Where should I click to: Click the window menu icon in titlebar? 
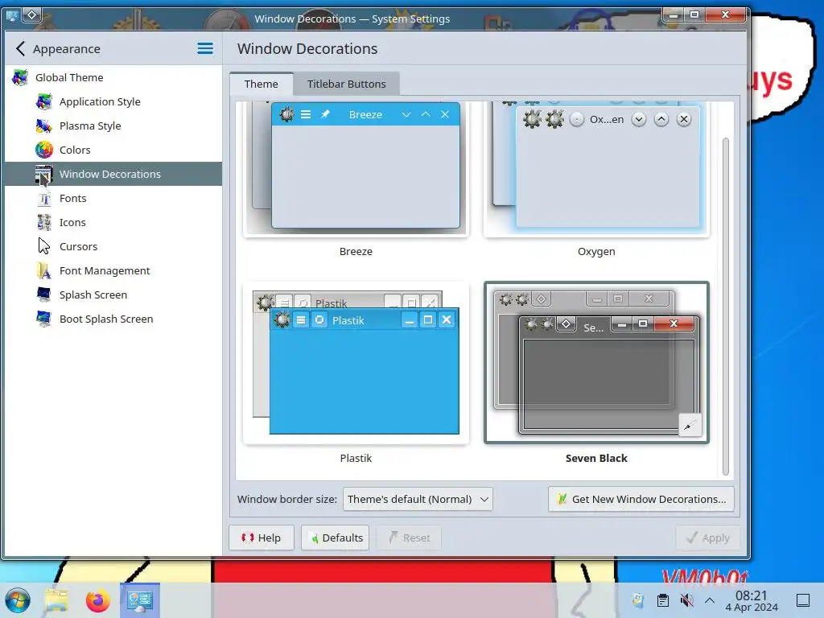coord(11,15)
